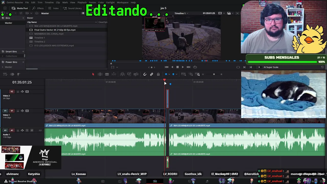Viewport: 327px width, 184px height.
Task: Open the flag color dropdown arrow
Action: [x=169, y=75]
